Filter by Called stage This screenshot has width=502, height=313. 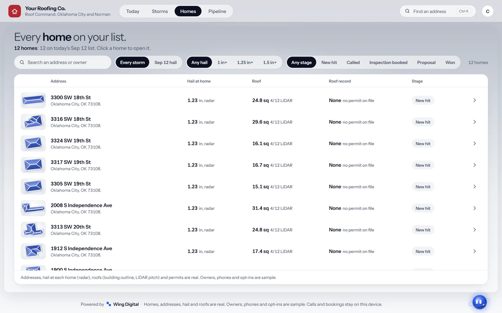(x=353, y=62)
